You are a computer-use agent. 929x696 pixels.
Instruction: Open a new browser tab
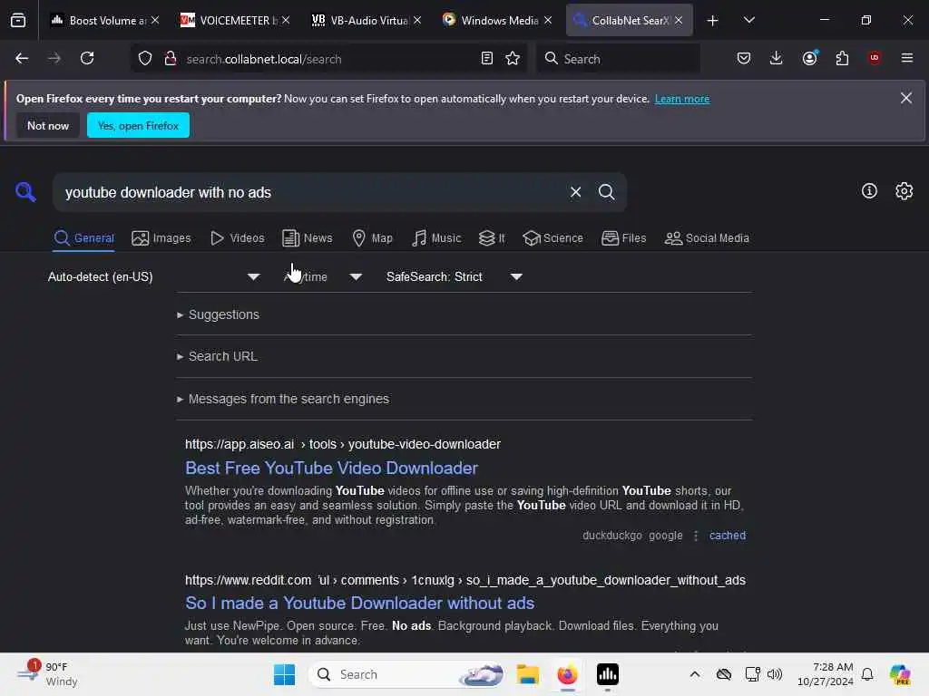coord(713,21)
